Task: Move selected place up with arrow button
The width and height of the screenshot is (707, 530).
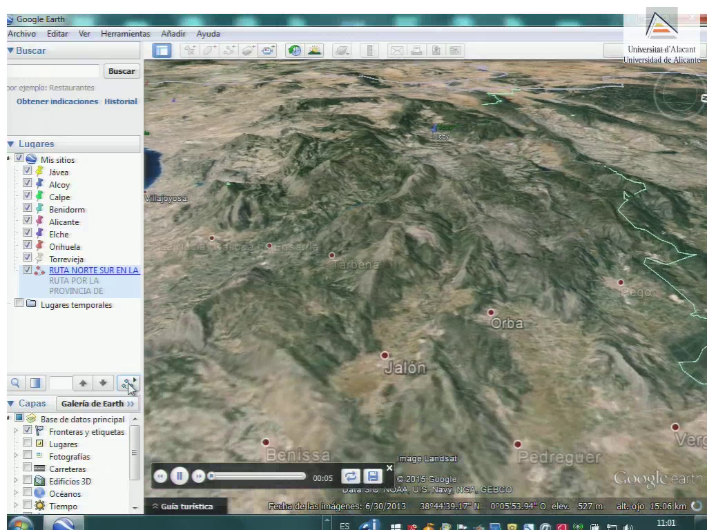Action: pos(83,383)
